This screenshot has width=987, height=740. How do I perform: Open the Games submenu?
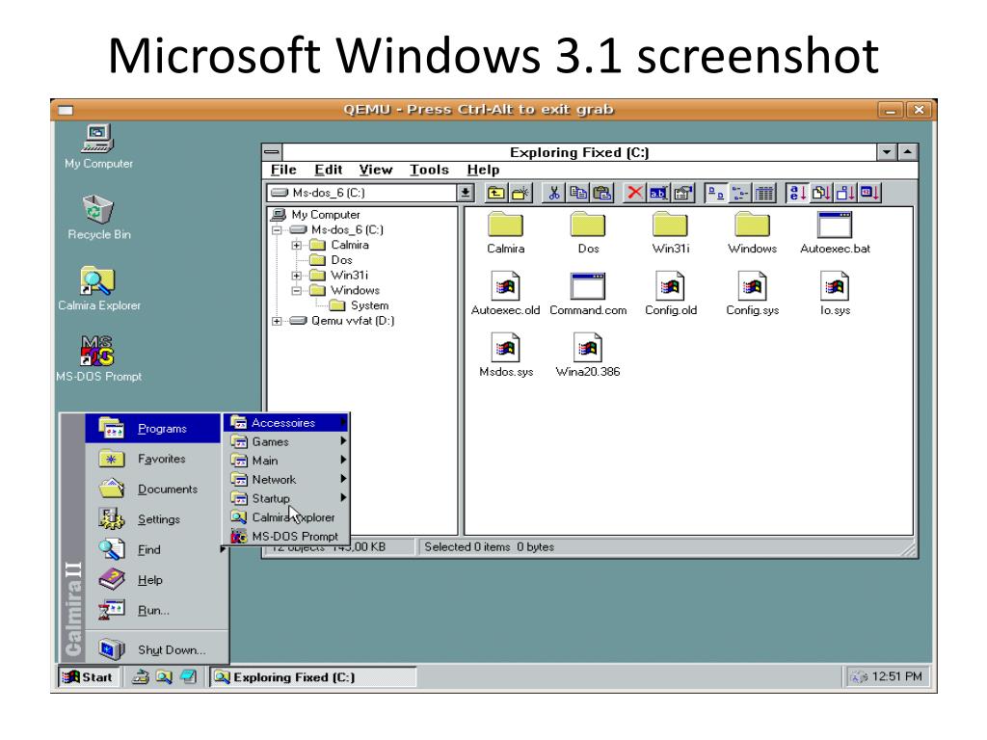(286, 441)
